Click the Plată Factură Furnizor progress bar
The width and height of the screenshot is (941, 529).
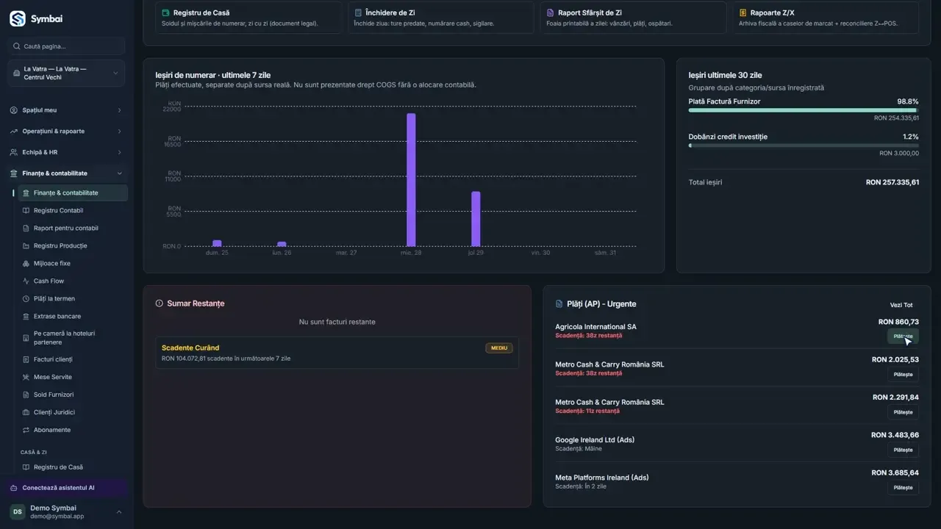click(x=804, y=110)
